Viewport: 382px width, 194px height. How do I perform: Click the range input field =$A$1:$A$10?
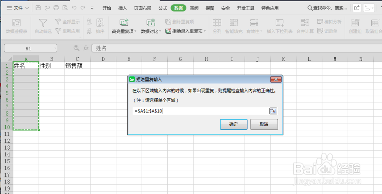(201, 111)
